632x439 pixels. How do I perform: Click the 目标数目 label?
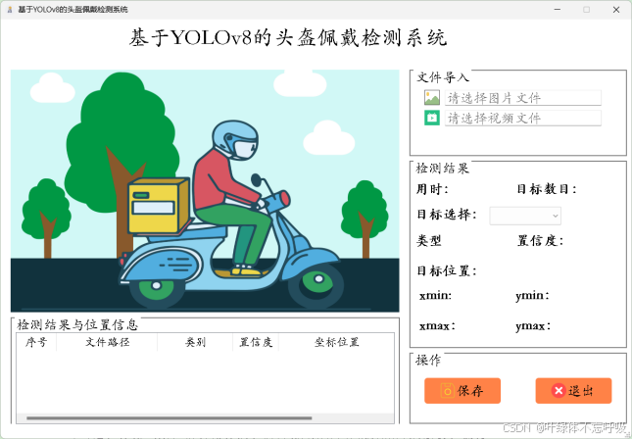point(547,189)
